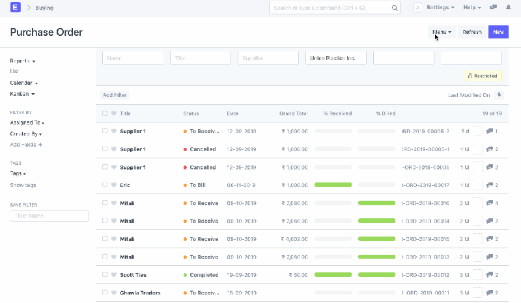The width and height of the screenshot is (521, 303).
Task: Open the Assigned To filter dropdown
Action: pyautogui.click(x=27, y=123)
